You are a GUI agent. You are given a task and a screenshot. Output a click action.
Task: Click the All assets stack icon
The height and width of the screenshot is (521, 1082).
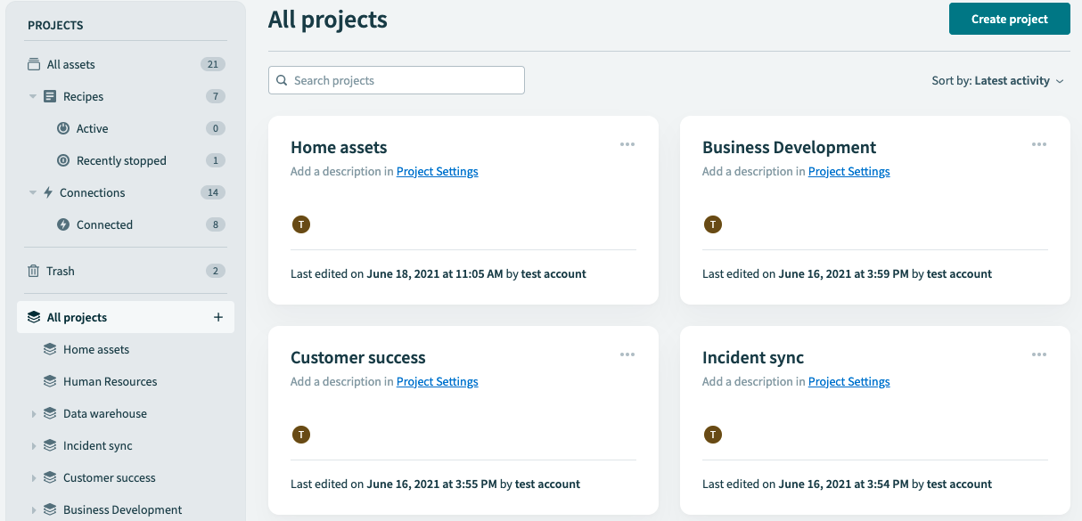click(34, 64)
